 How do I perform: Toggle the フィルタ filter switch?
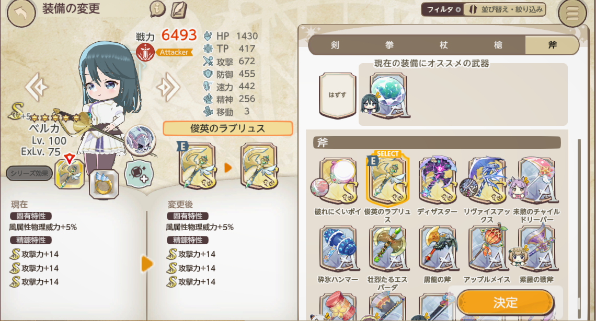[x=442, y=9]
